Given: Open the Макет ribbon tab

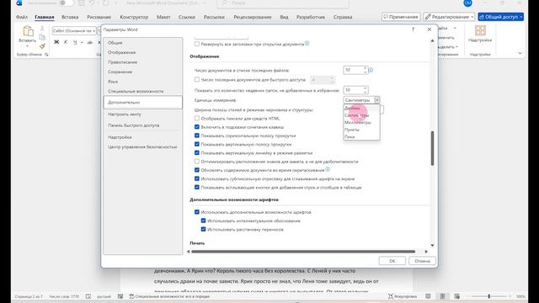Looking at the screenshot, I should tap(163, 17).
